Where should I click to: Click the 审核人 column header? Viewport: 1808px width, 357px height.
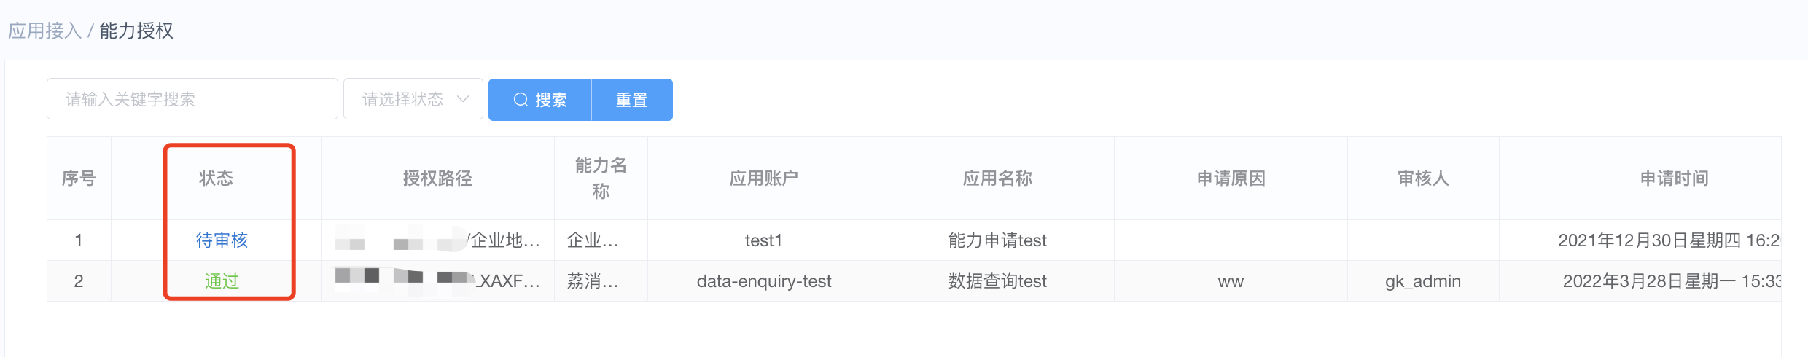[x=1423, y=178]
